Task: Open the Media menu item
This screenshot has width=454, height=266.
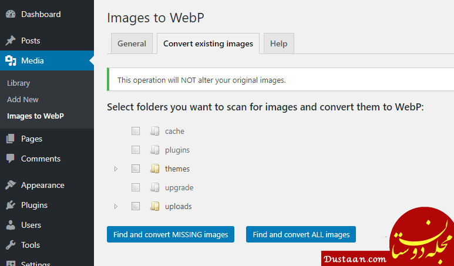Action: pyautogui.click(x=47, y=60)
